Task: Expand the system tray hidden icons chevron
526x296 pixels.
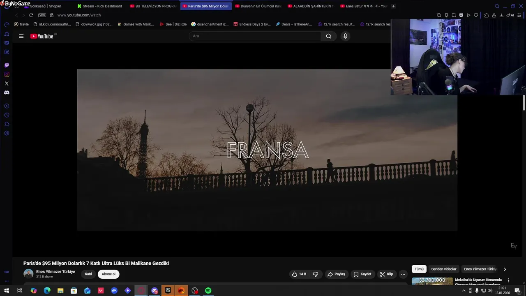Action: (464, 291)
